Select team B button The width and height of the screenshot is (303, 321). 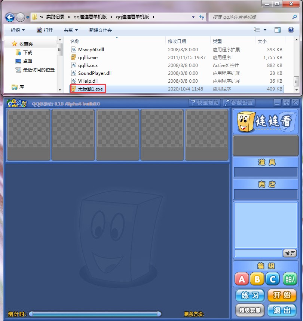click(257, 279)
